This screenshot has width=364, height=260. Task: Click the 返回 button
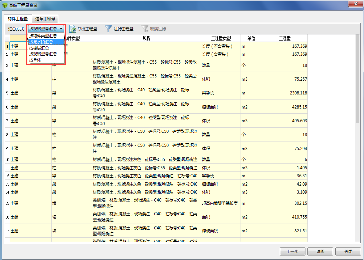320,251
